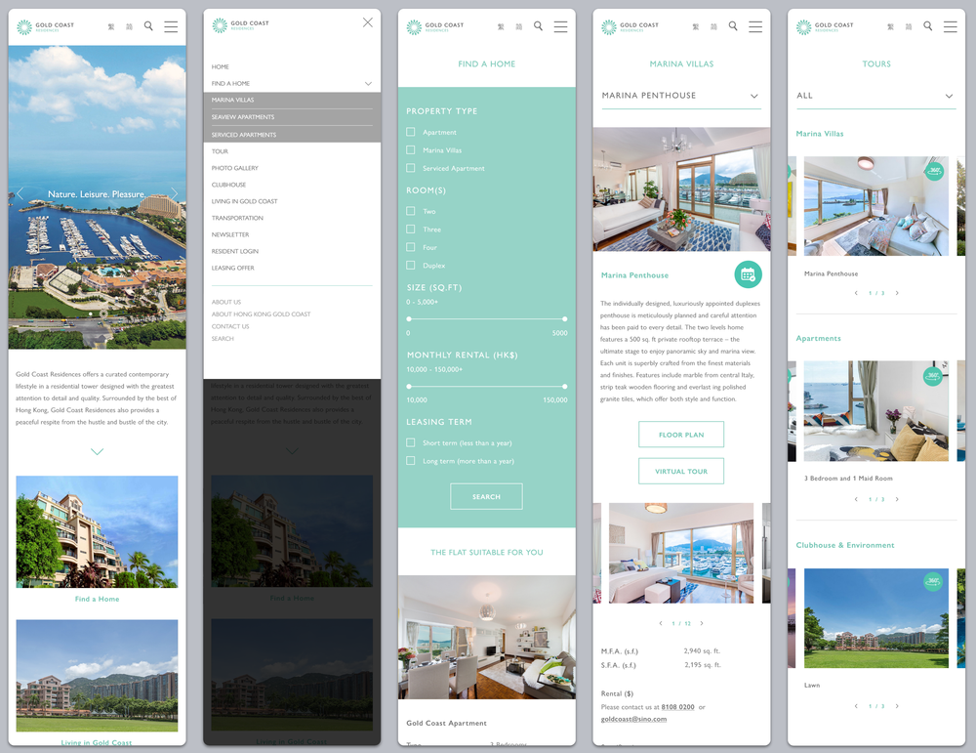
Task: Open Find a Home link under building photo
Action: (x=97, y=599)
